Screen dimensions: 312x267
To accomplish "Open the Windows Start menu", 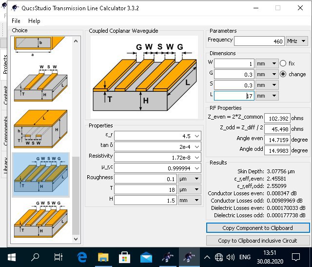I will pos(12,257).
